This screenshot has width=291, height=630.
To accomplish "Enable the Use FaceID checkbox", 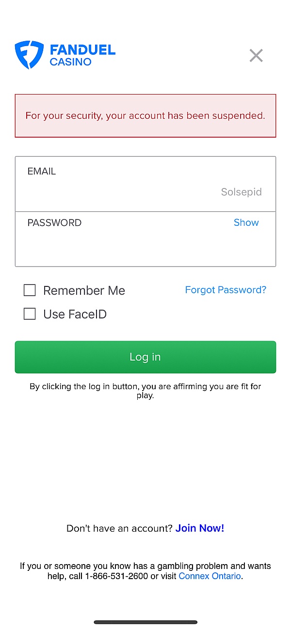I will pyautogui.click(x=30, y=314).
